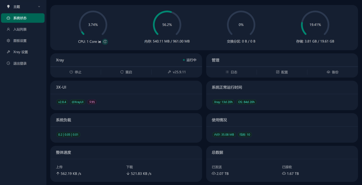Open the 文档 documentation tag

click(x=92, y=102)
